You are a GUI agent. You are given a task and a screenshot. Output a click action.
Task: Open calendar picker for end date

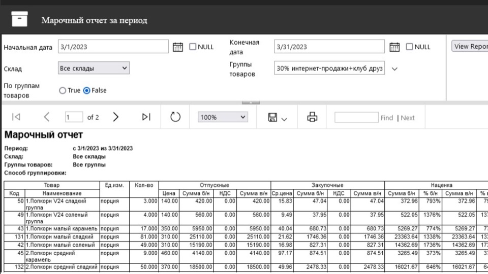(x=394, y=47)
